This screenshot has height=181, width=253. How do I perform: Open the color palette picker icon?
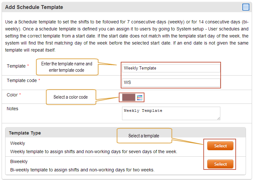[x=140, y=98]
